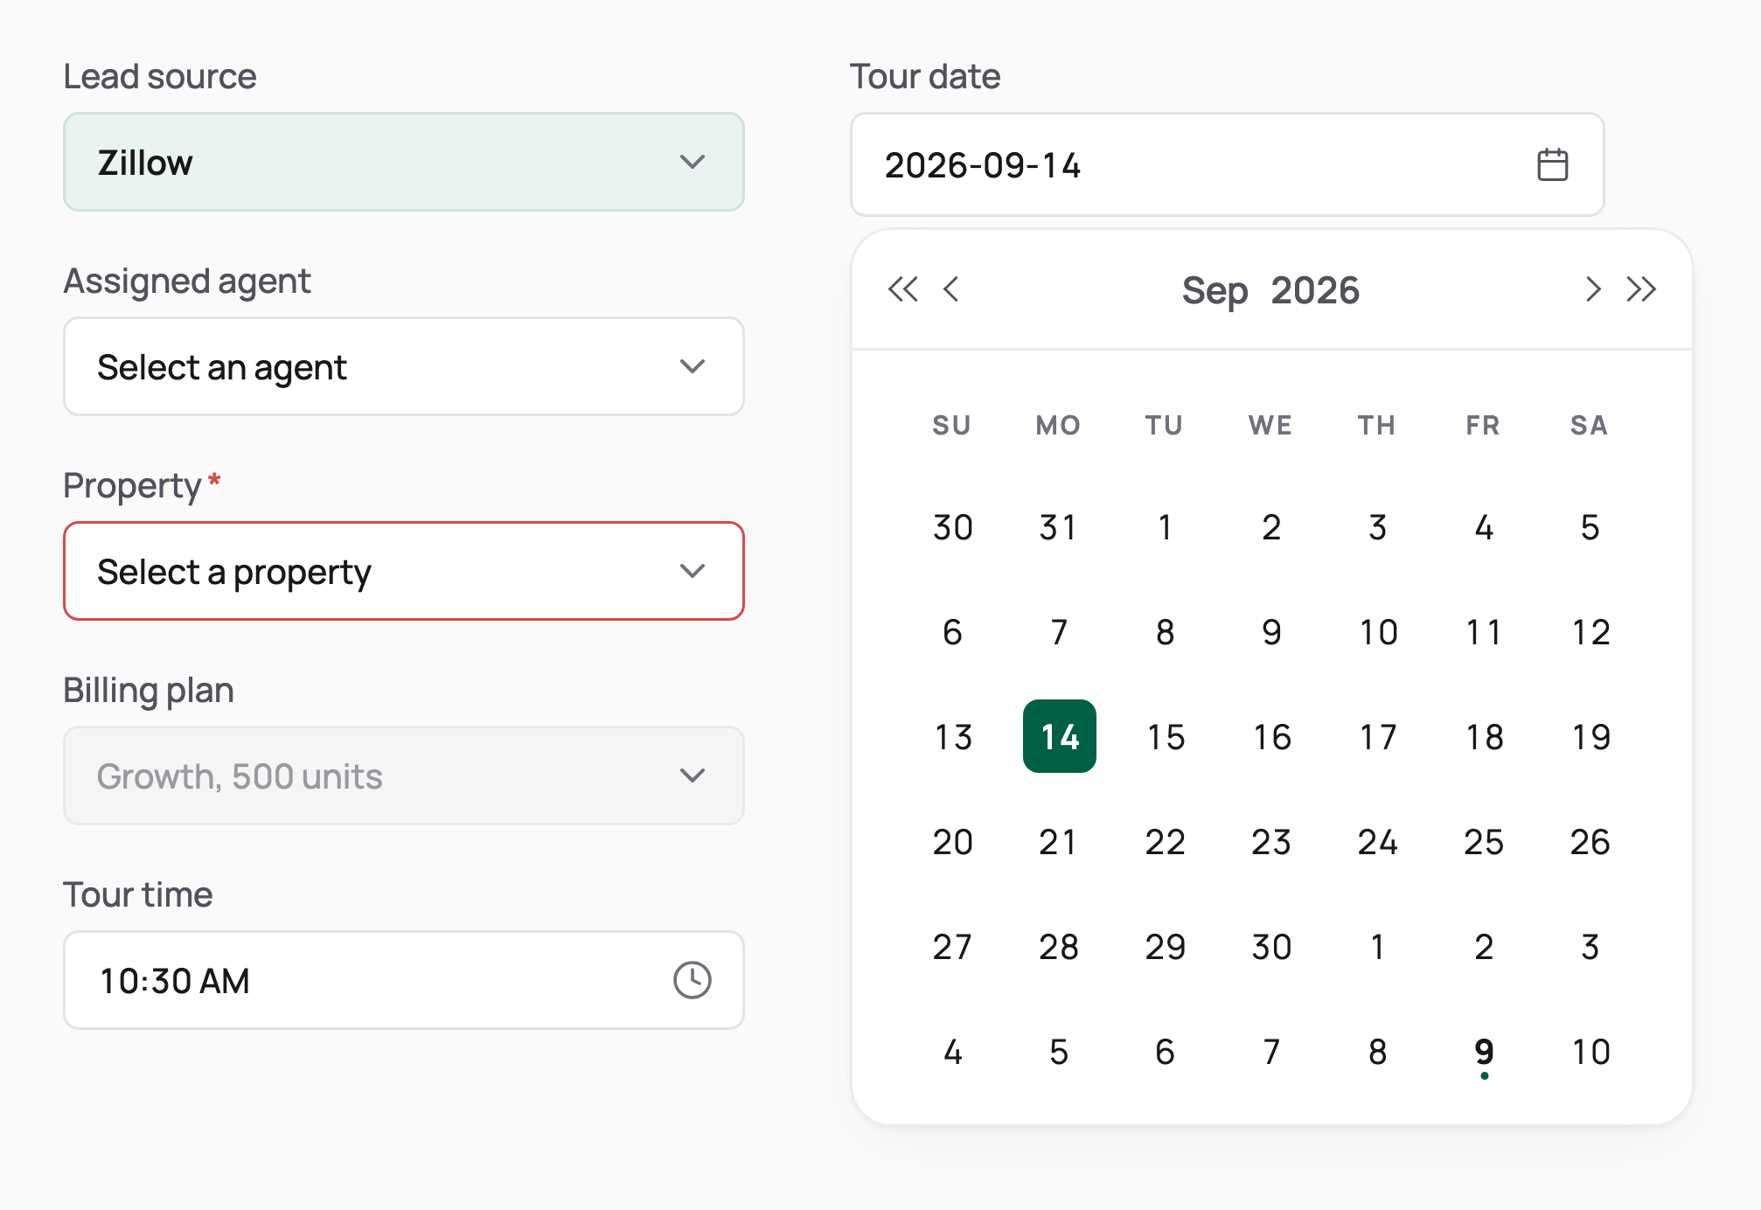Screen dimensions: 1761x1210
Task: Pick date 26 in the calendar
Action: (x=1590, y=841)
